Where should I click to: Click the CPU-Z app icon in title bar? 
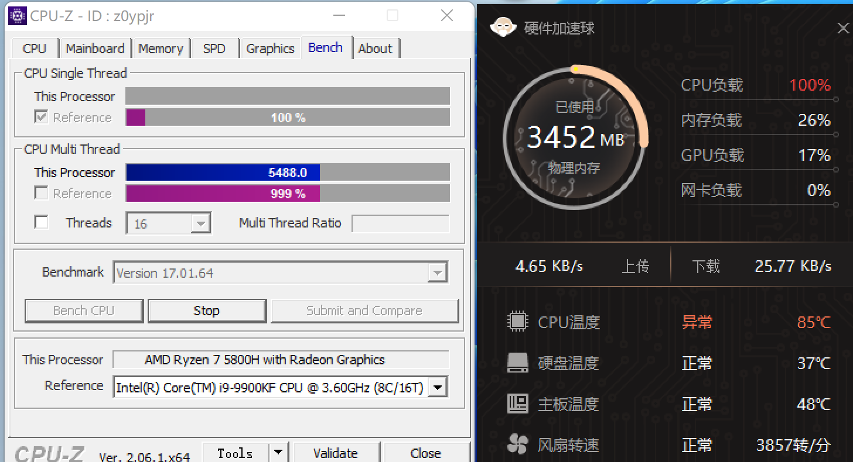pyautogui.click(x=18, y=15)
